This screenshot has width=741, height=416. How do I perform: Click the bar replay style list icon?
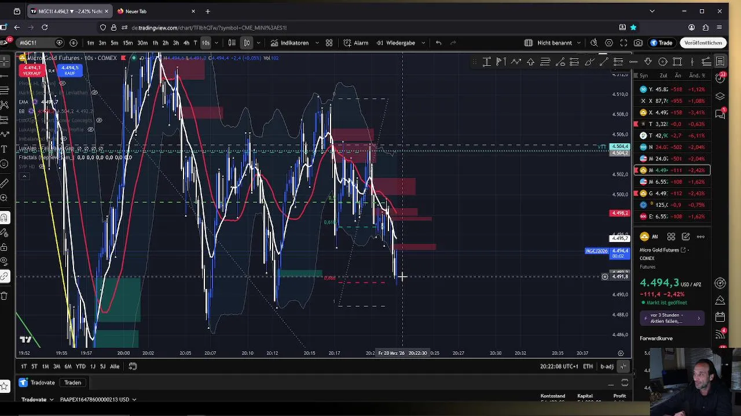(x=232, y=43)
